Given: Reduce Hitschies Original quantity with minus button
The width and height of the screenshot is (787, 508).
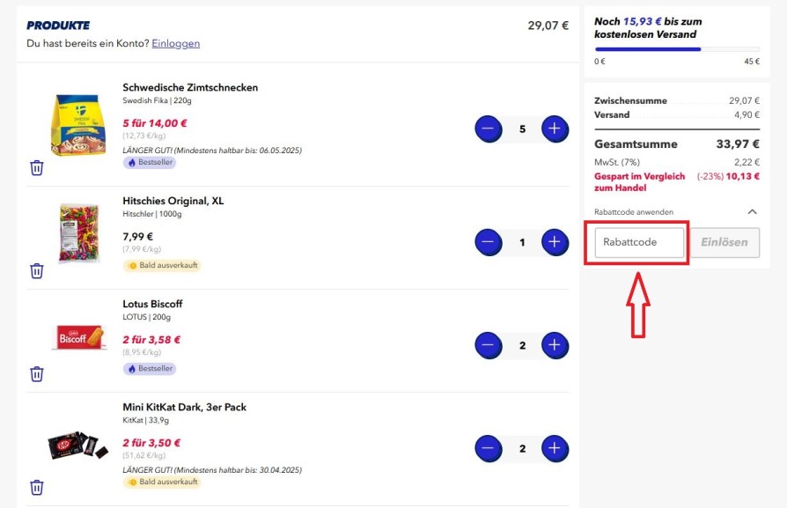Looking at the screenshot, I should tap(489, 242).
